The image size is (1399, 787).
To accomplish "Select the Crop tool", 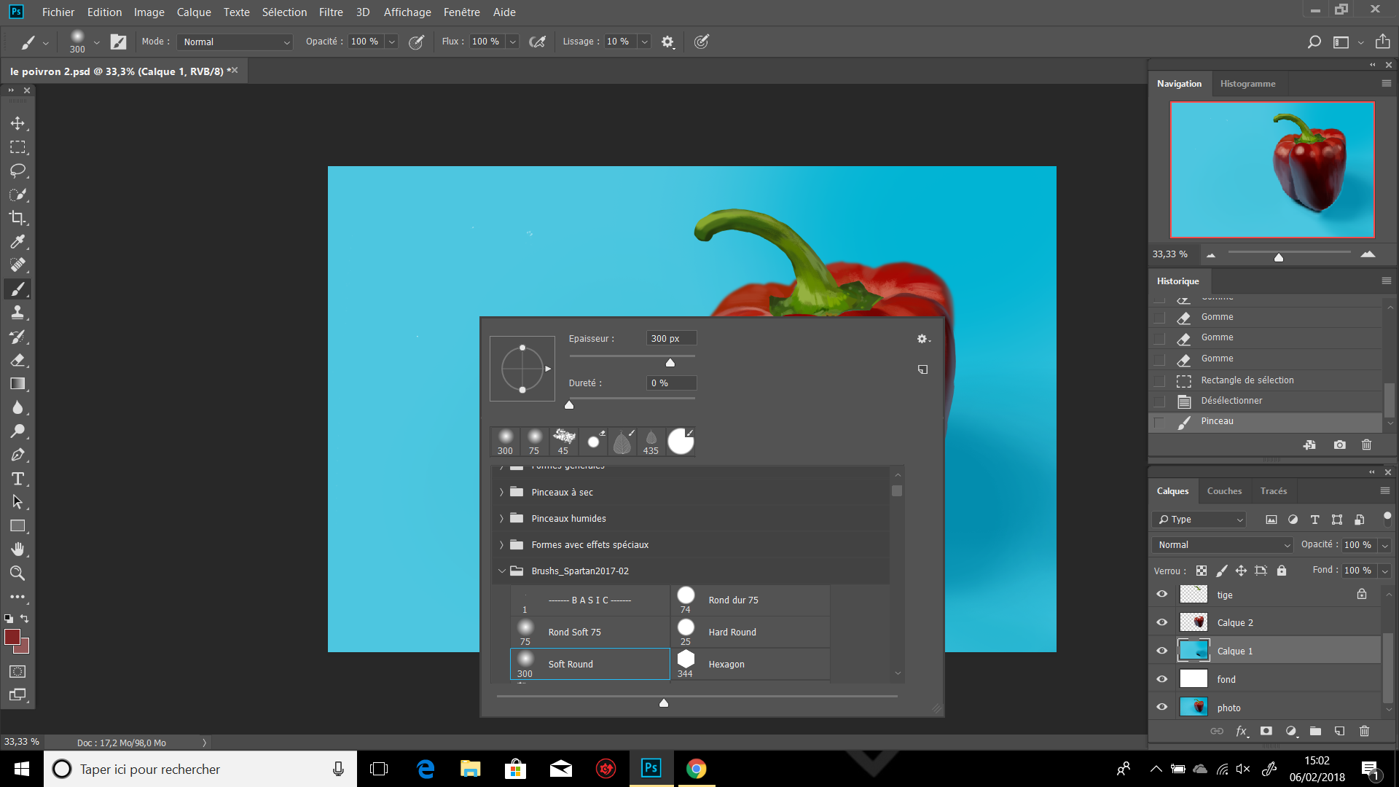I will click(17, 218).
